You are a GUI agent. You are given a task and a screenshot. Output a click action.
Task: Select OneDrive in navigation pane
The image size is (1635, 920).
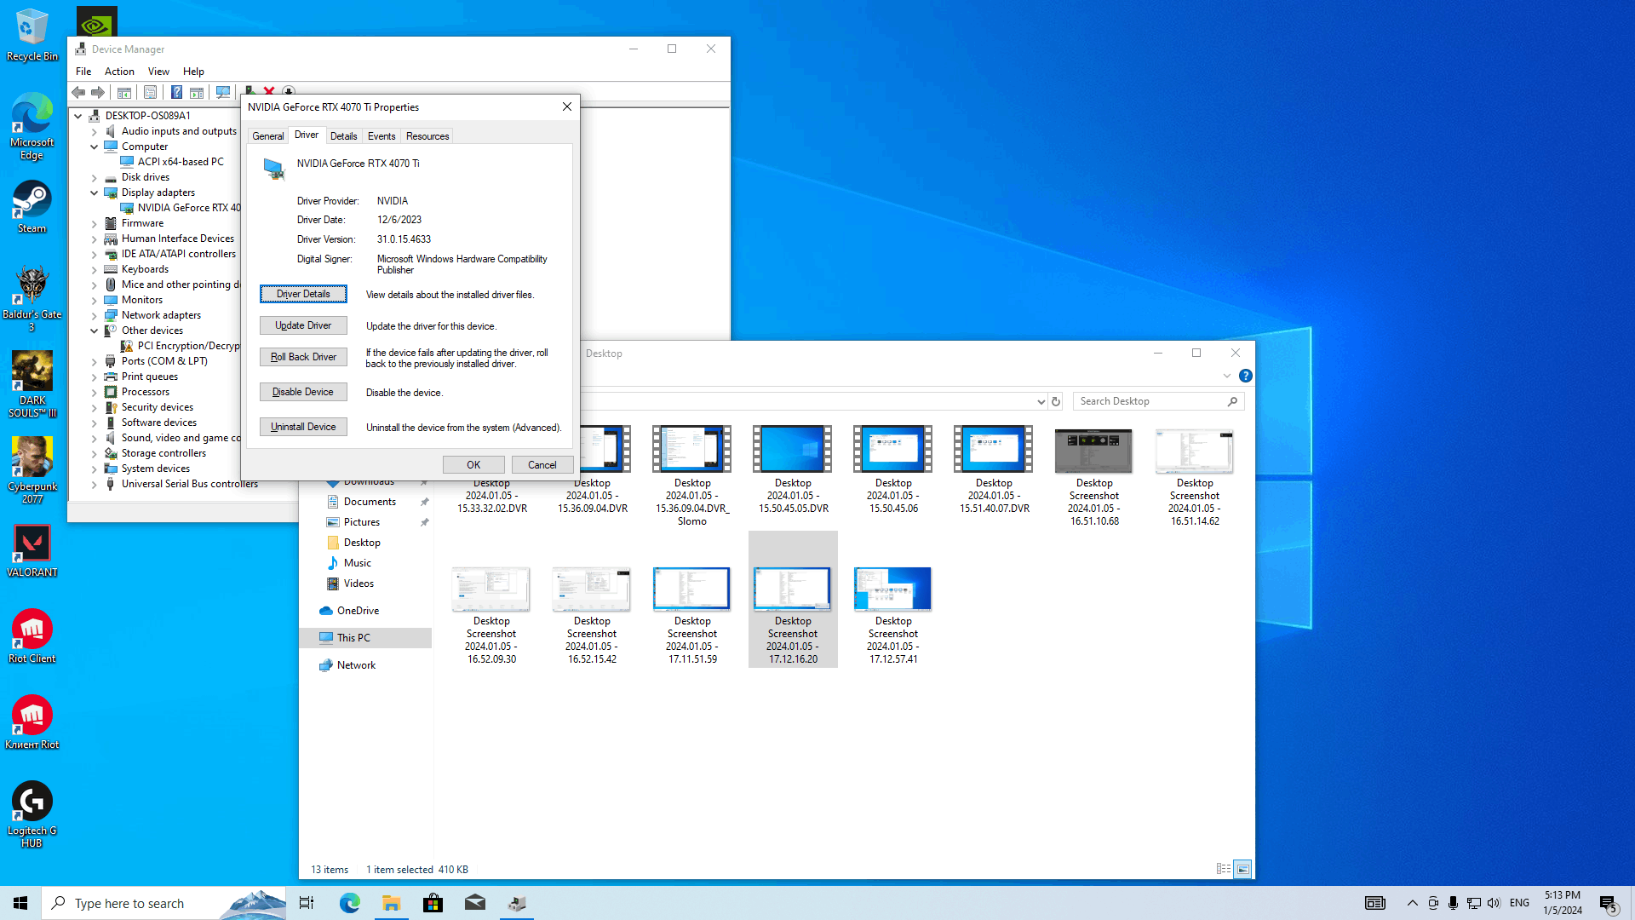pyautogui.click(x=358, y=611)
